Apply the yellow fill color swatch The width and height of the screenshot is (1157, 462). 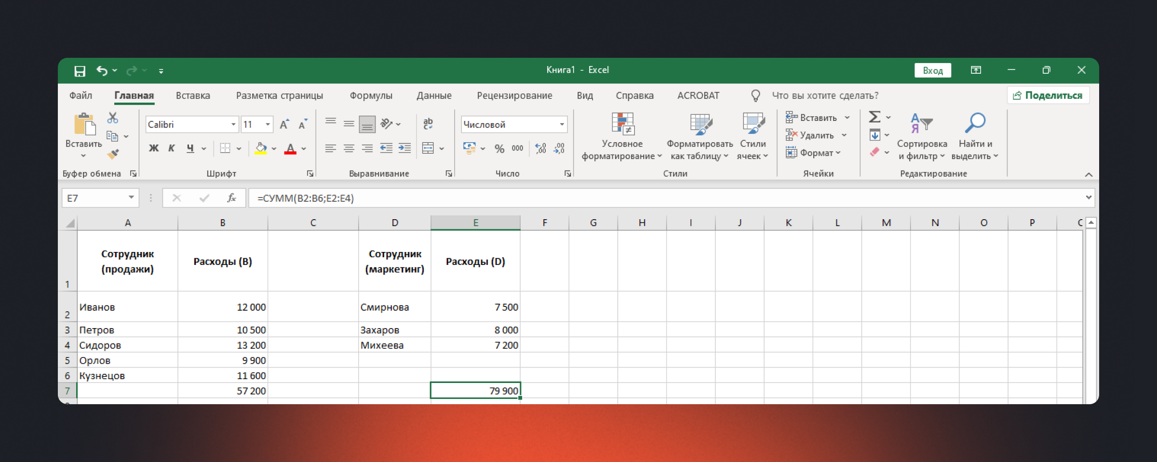[261, 148]
